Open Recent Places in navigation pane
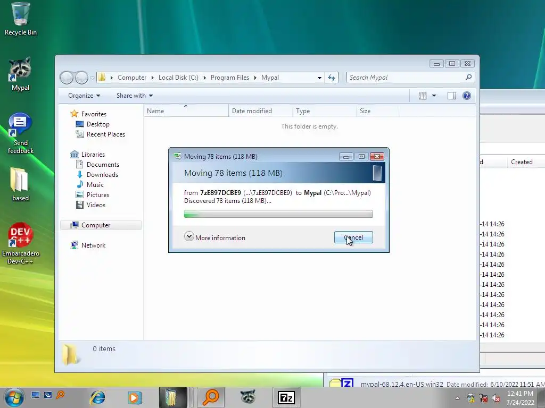 coord(106,134)
